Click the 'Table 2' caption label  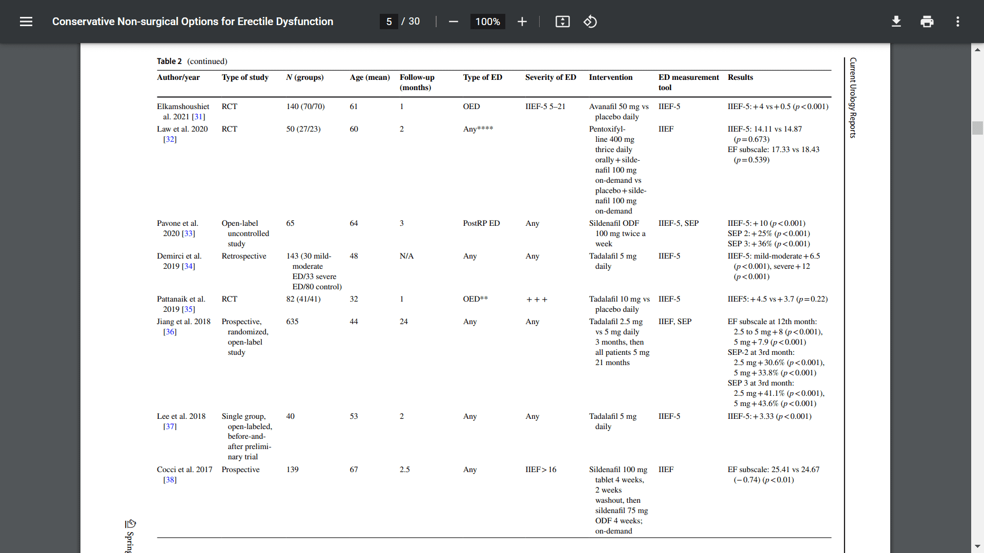point(169,61)
